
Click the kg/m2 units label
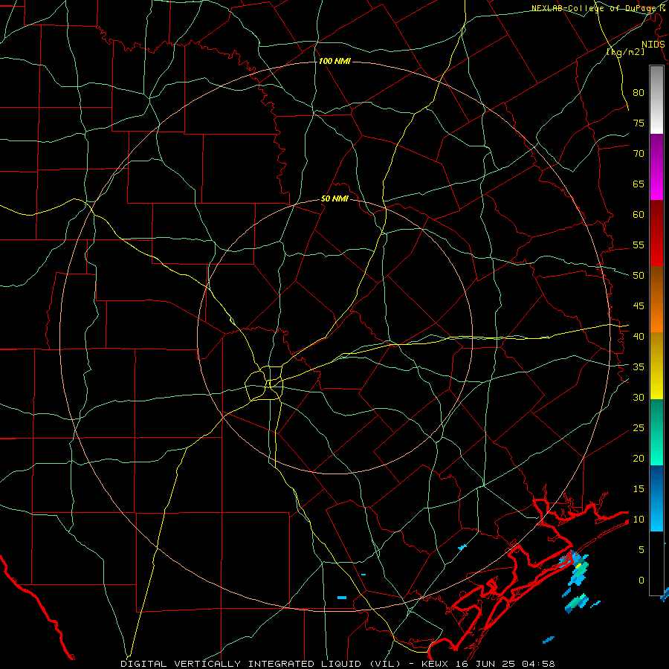click(x=625, y=51)
